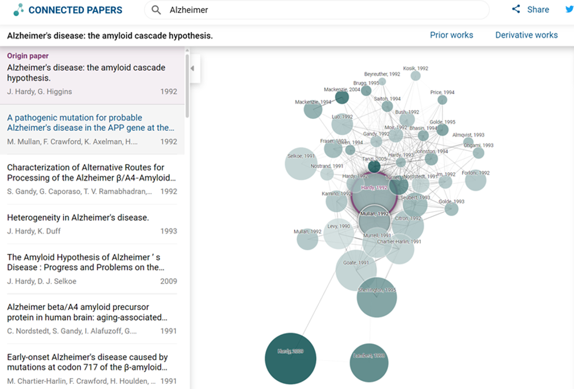Select the large dark Hardy 2009 node
This screenshot has width=574, height=389.
[x=290, y=358]
